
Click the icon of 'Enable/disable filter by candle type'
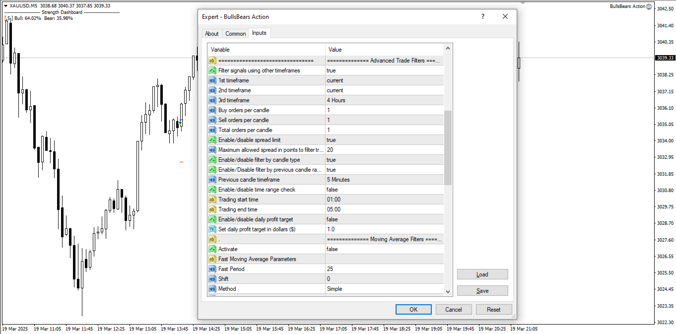[x=212, y=160]
